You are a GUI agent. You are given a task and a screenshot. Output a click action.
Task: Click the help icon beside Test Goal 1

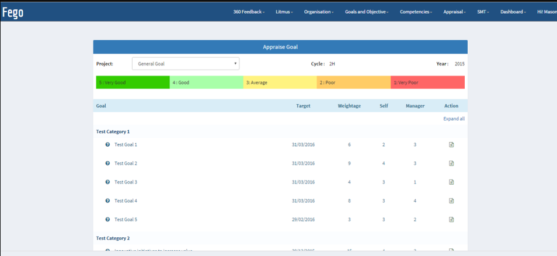click(x=107, y=144)
